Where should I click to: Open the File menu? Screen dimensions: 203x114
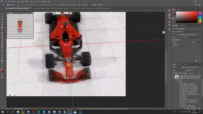click(x=6, y=1)
